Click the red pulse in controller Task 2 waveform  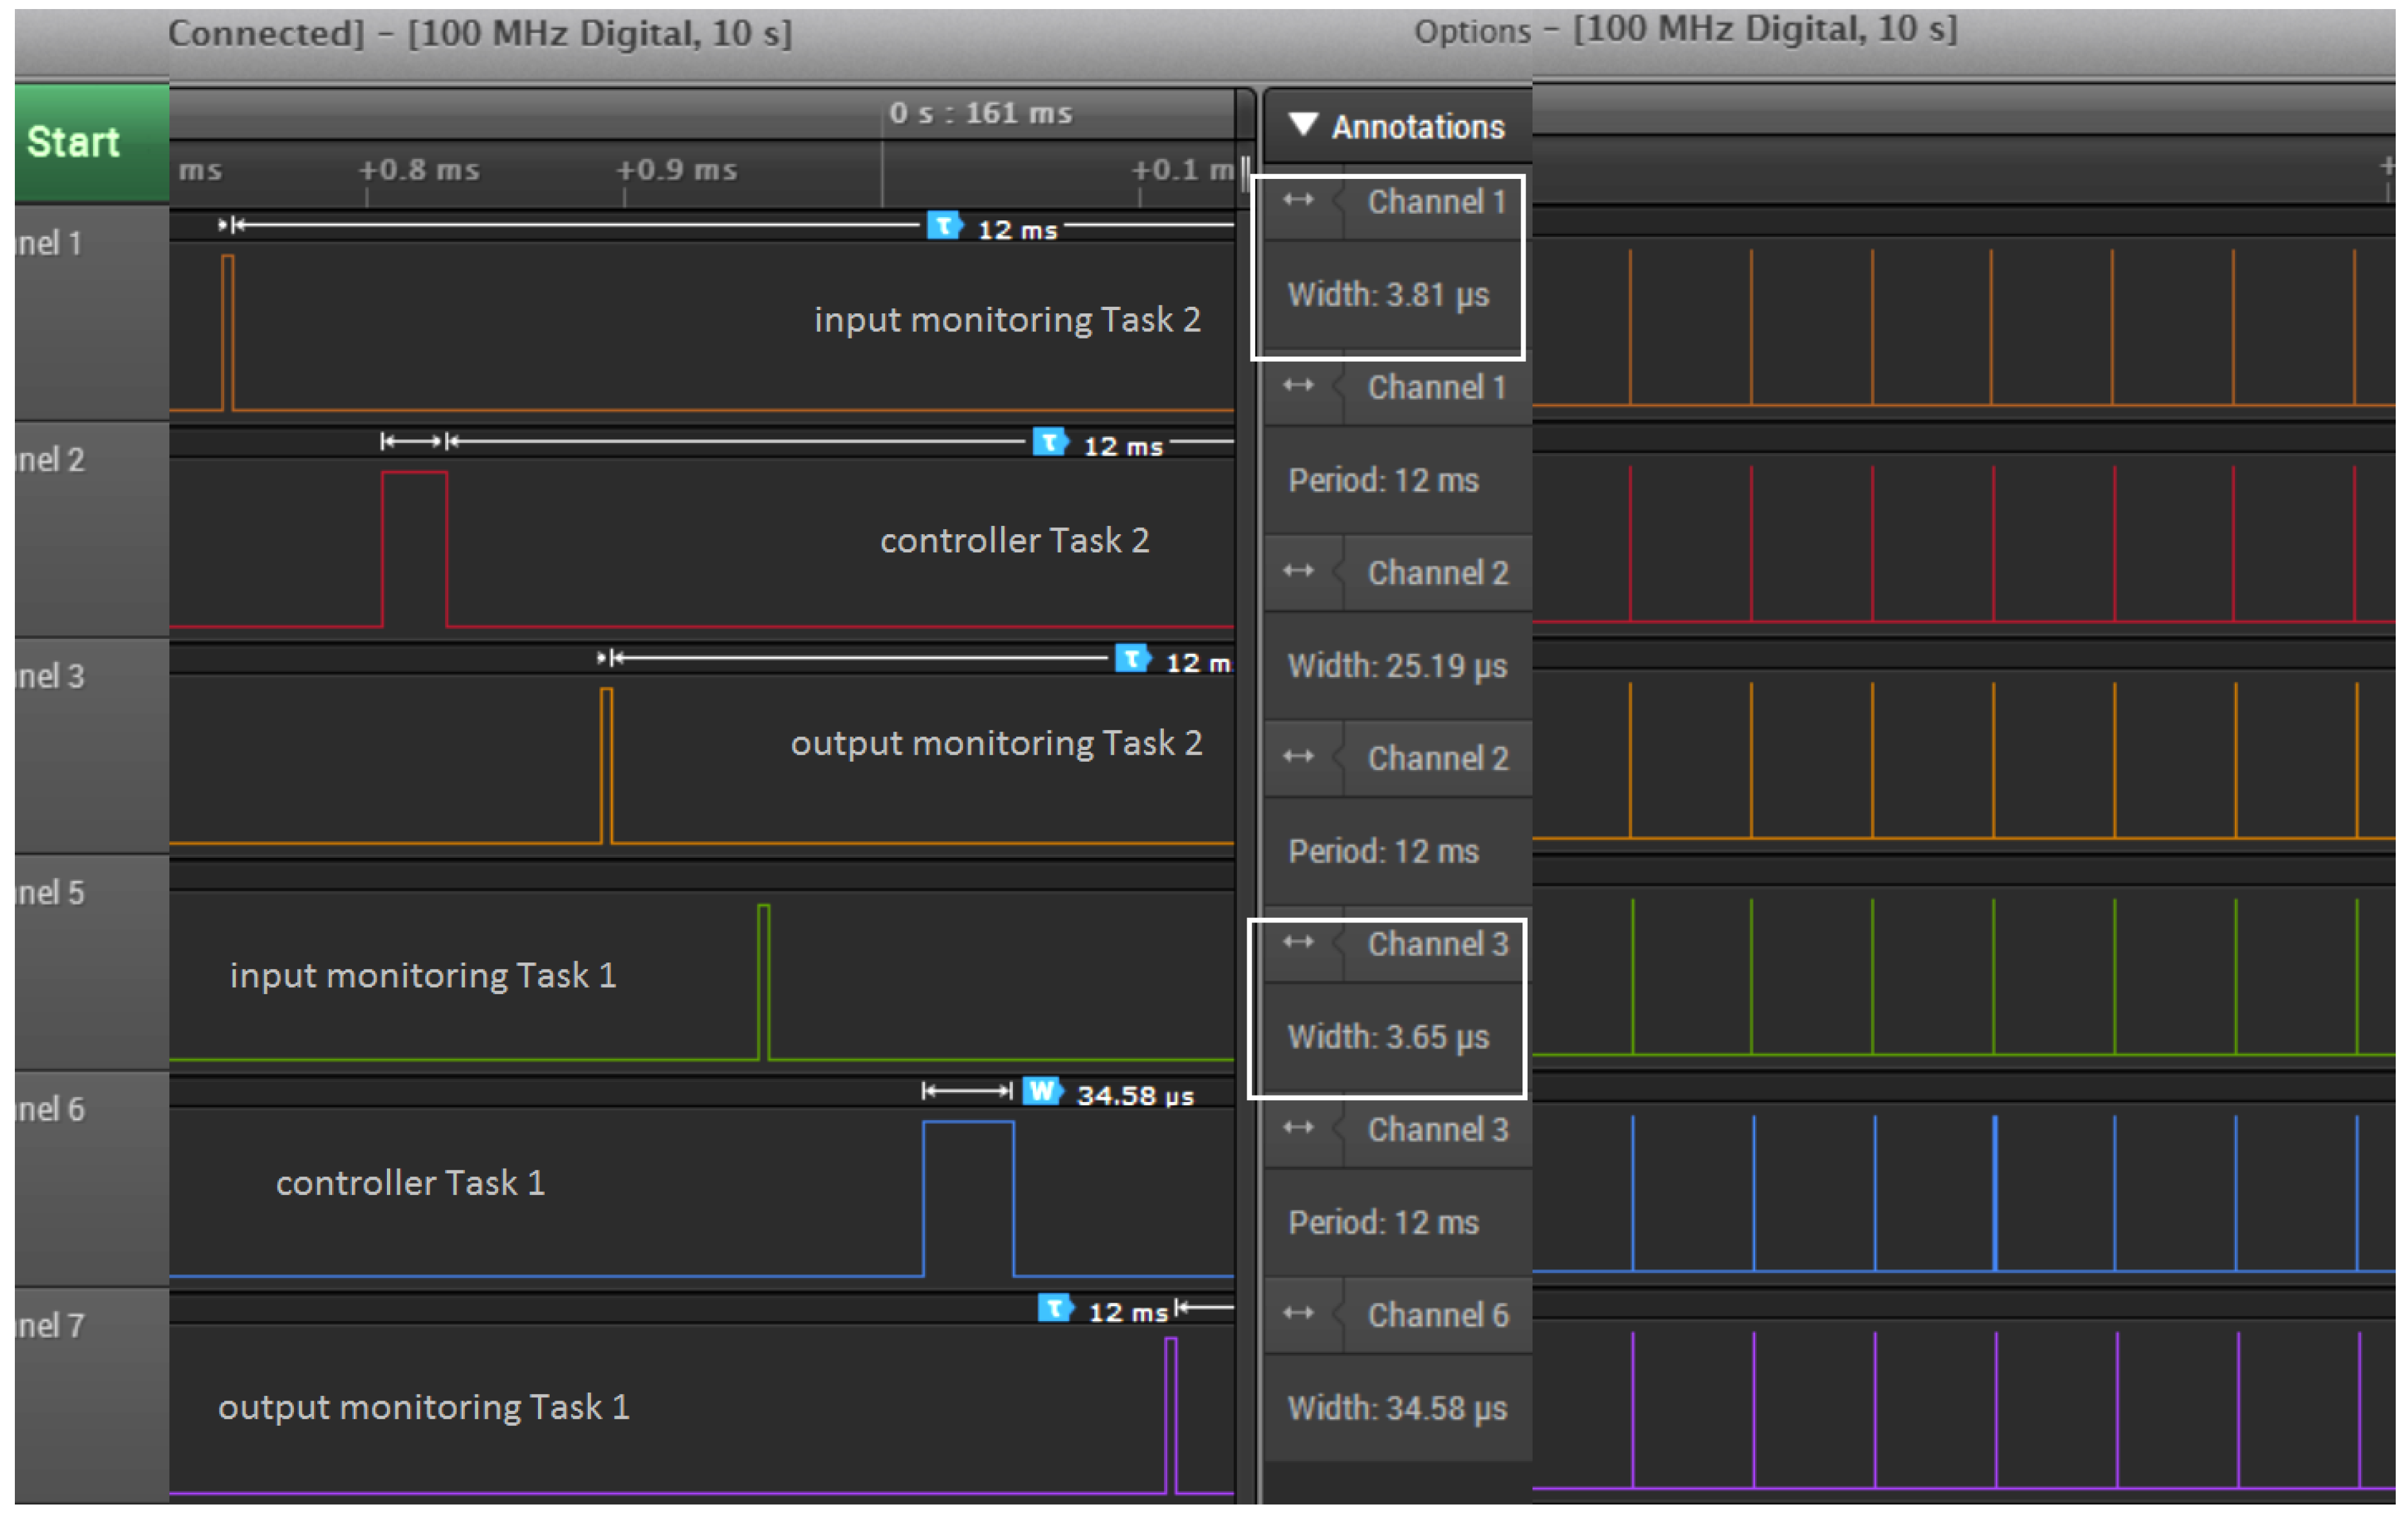pyautogui.click(x=414, y=548)
